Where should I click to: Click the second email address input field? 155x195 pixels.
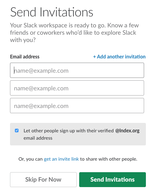(77, 88)
